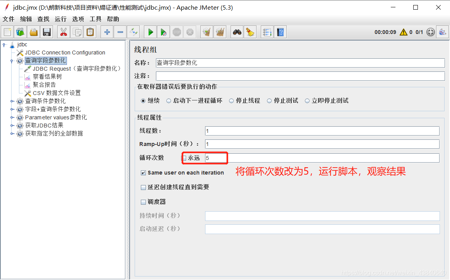Expand the 查询条件参数化 tree node
Image resolution: width=450 pixels, height=280 pixels.
[12, 101]
